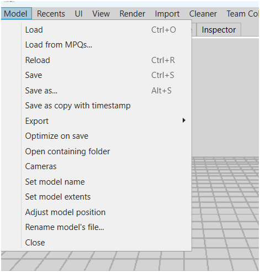Click Save in the Model menu
260x272 pixels.
tap(106, 75)
